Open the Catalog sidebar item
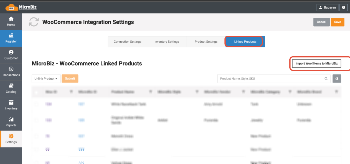Screen dimensions: 350x164 [11, 89]
